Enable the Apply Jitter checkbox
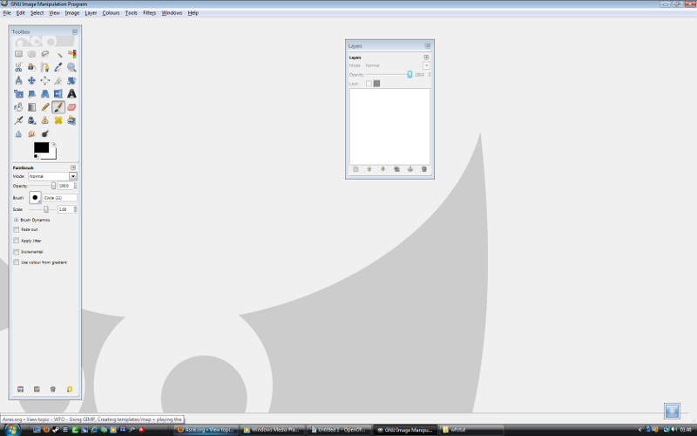The image size is (697, 436). (x=17, y=241)
